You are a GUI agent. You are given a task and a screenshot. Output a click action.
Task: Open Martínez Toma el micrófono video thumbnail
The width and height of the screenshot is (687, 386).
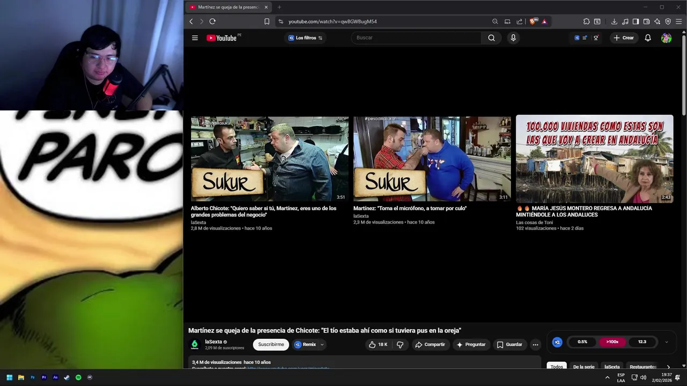click(x=432, y=159)
